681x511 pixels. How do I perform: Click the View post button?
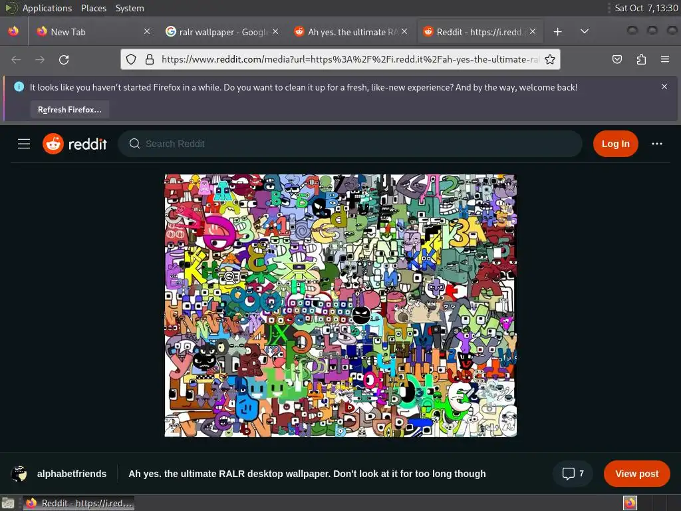pyautogui.click(x=636, y=474)
